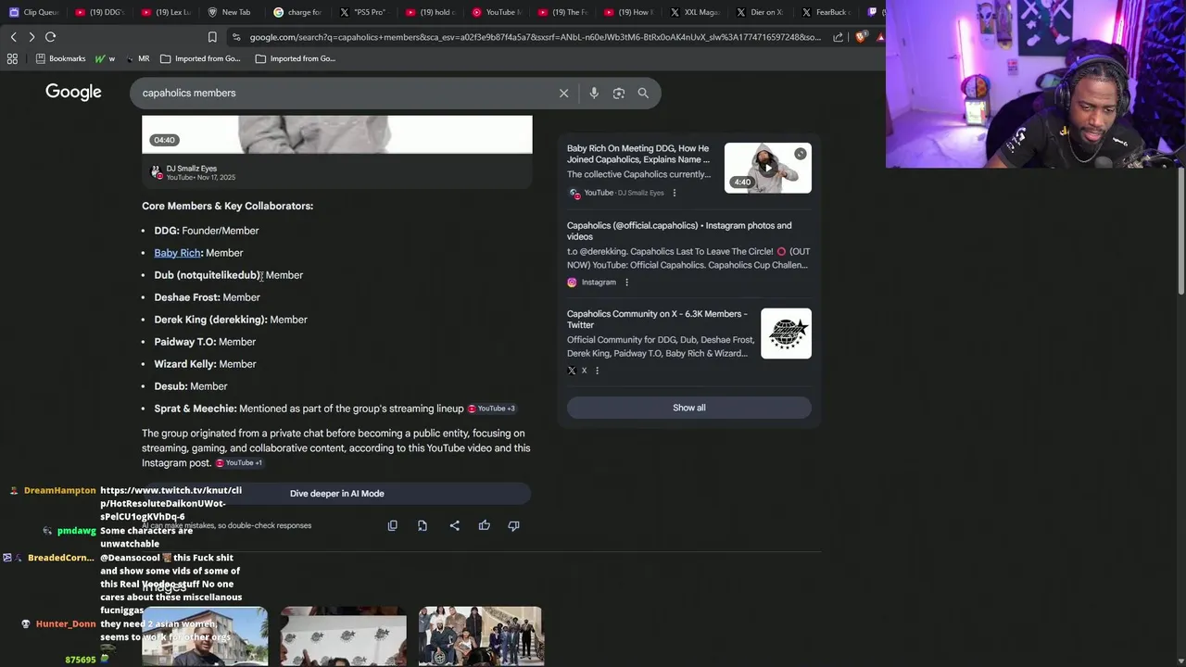The image size is (1186, 667).
Task: Click the 04:40 video preview
Action: pyautogui.click(x=337, y=134)
